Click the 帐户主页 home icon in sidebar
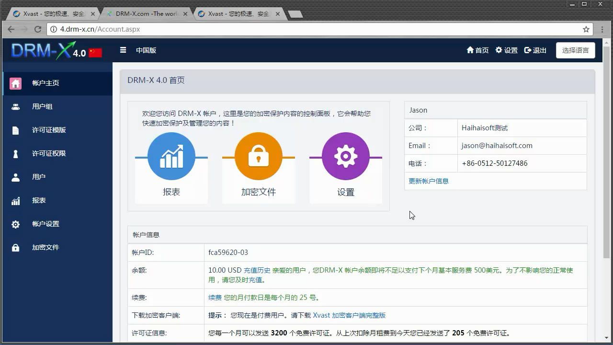 point(16,83)
